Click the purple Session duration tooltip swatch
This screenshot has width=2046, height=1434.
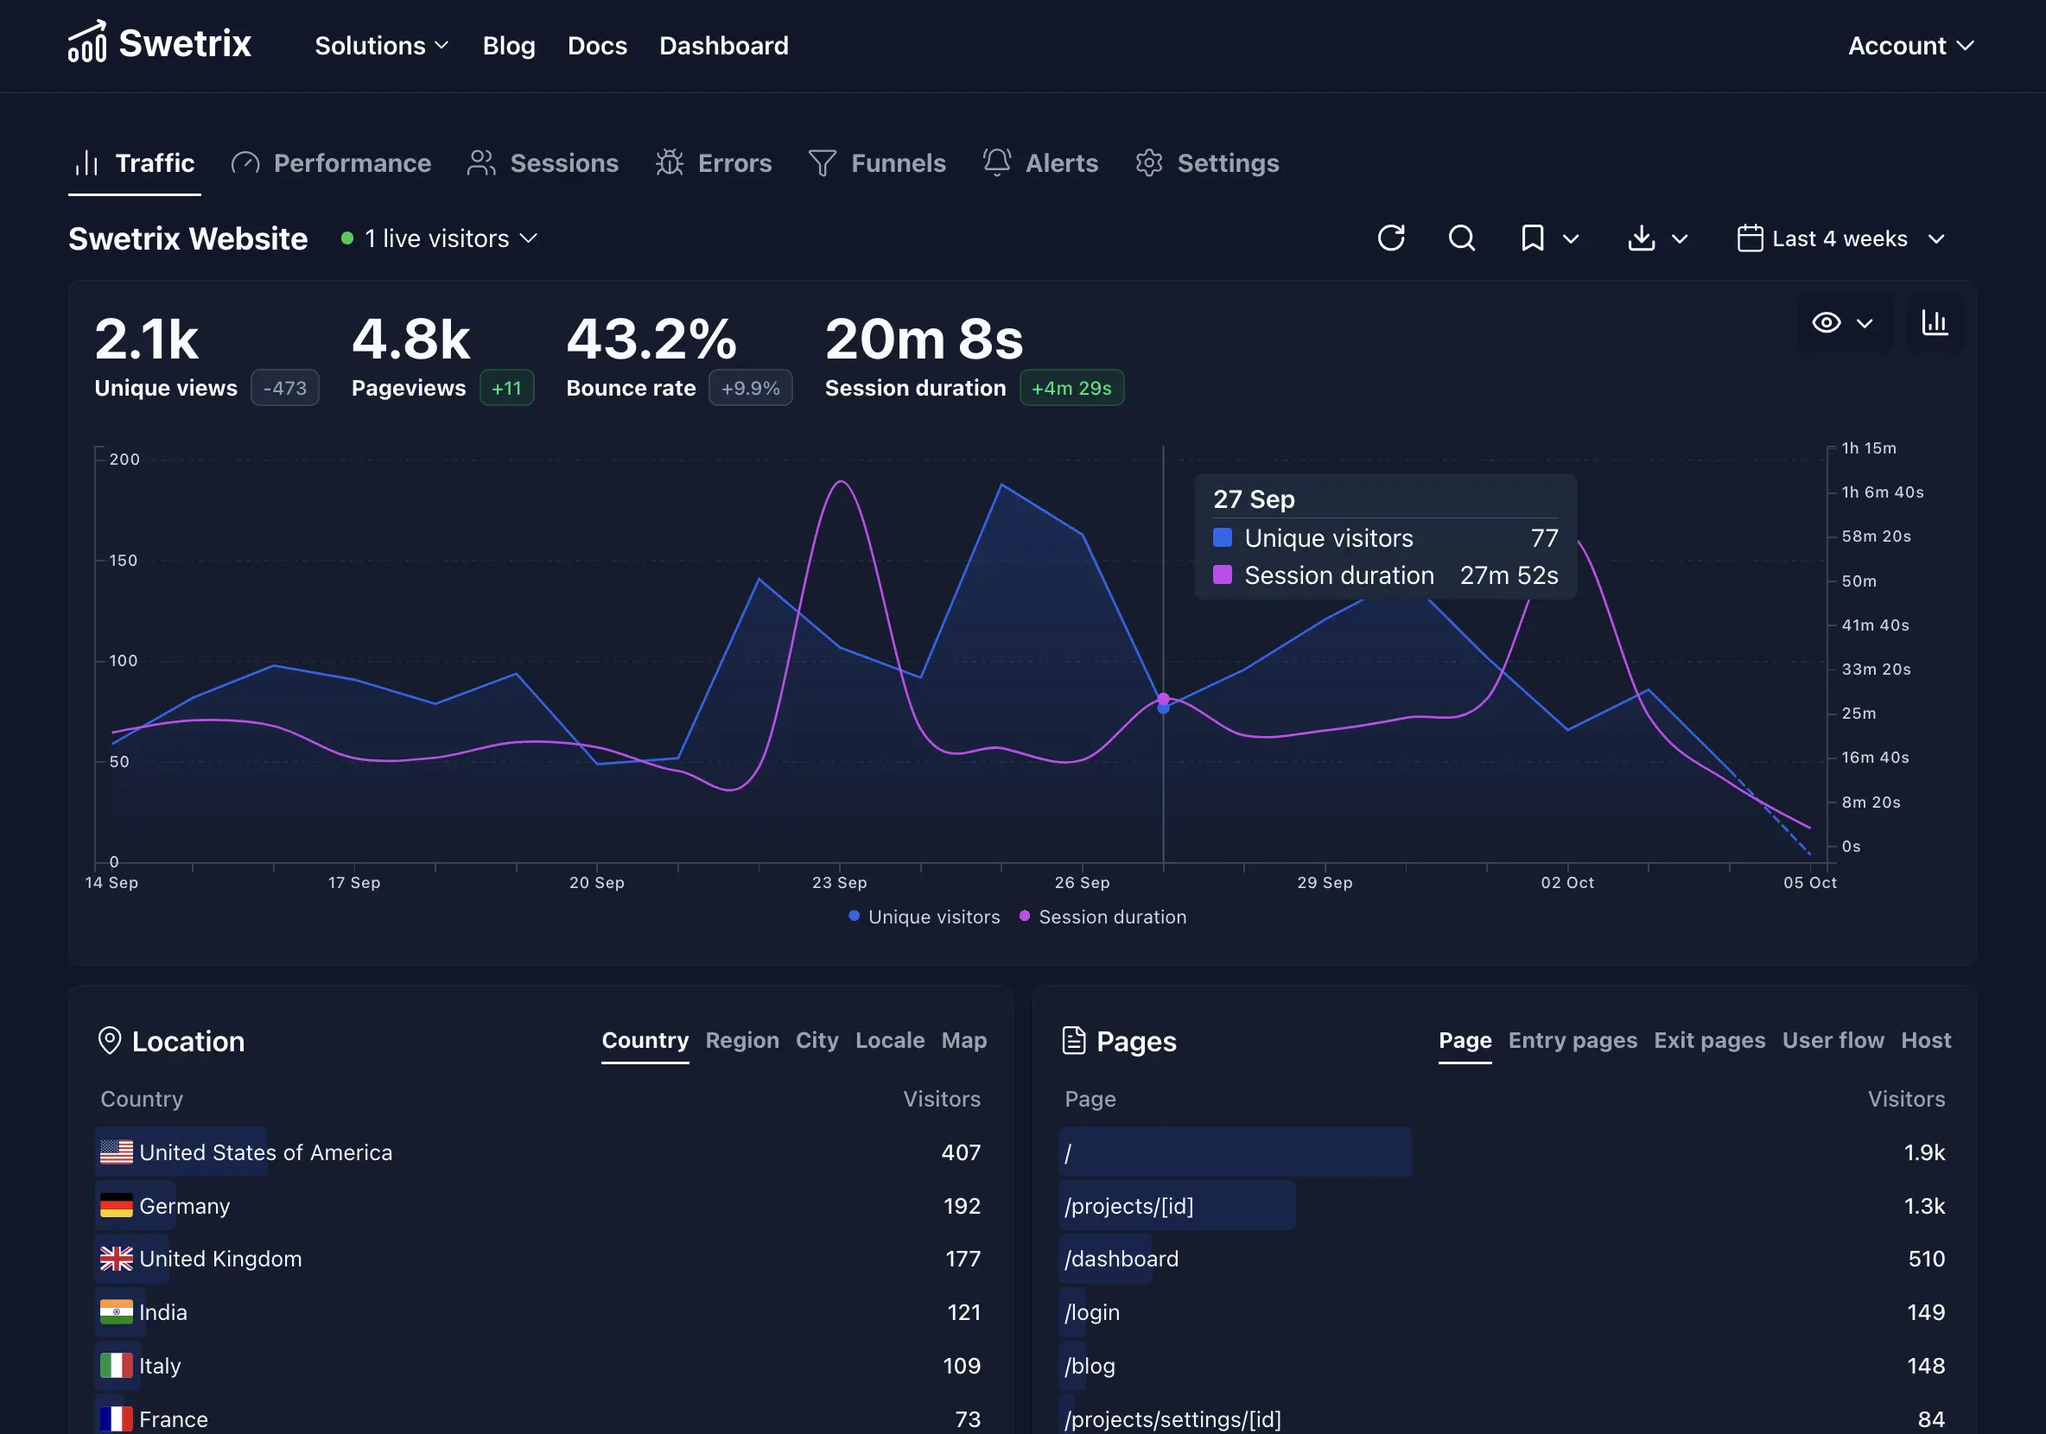coord(1223,575)
